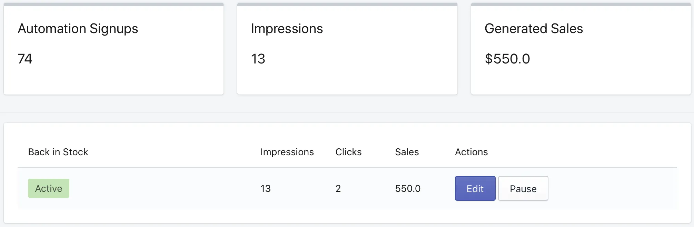Screen dimensions: 694x227
Task: Select the Active status badge
Action: click(x=49, y=188)
